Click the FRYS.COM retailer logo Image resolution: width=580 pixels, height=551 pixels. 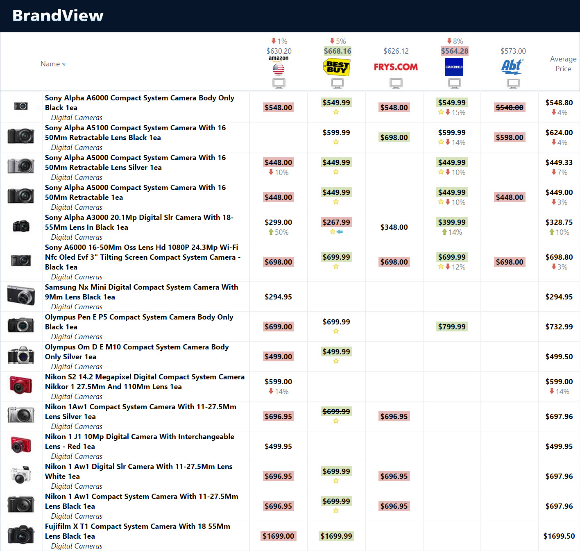(396, 67)
